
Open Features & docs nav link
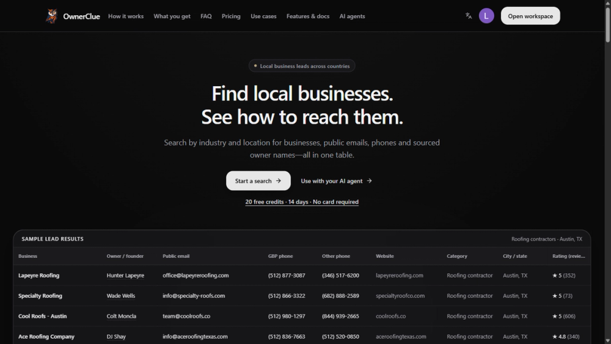(x=308, y=16)
